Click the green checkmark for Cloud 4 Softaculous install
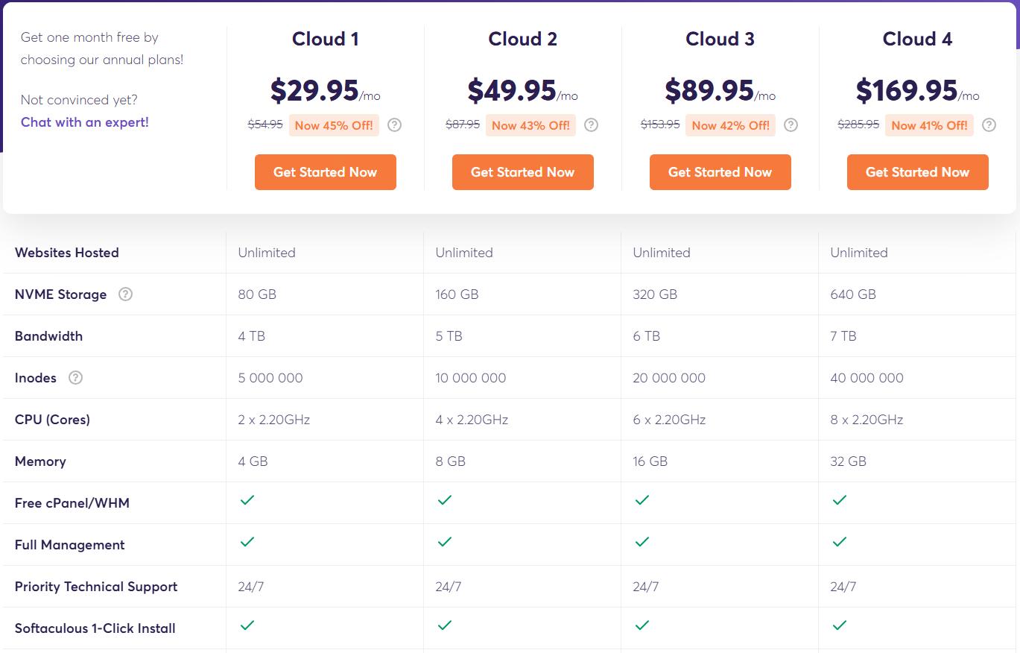This screenshot has height=653, width=1020. tap(839, 627)
